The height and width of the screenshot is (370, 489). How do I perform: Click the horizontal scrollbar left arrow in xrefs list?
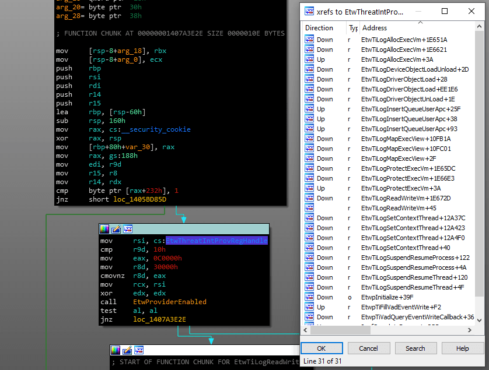(306, 330)
